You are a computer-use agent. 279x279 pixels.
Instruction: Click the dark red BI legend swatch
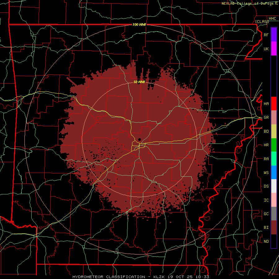(274, 228)
